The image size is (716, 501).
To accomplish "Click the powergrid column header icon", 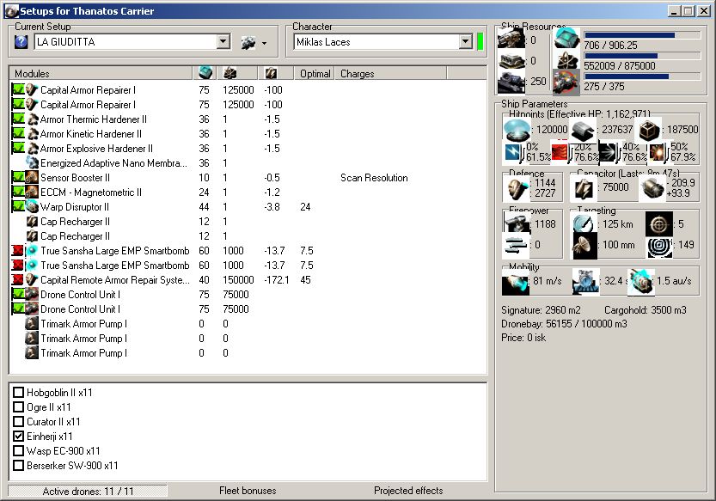I will [x=229, y=73].
